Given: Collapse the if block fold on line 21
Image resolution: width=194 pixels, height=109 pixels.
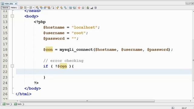Looking at the screenshot, I should click(x=12, y=66).
